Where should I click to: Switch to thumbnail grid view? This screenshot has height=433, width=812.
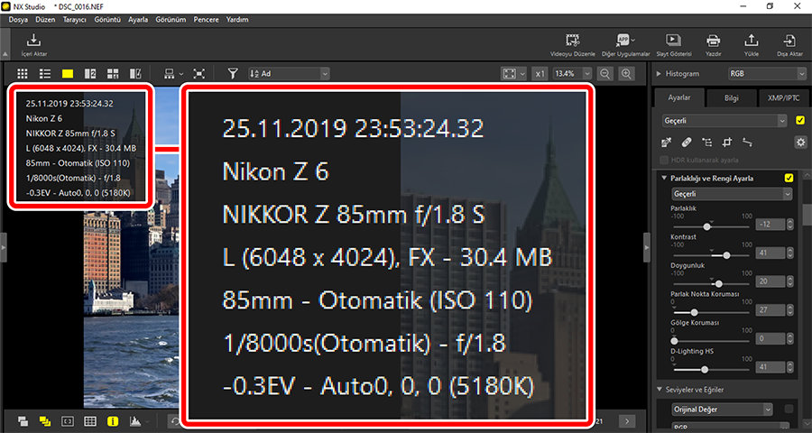(23, 74)
